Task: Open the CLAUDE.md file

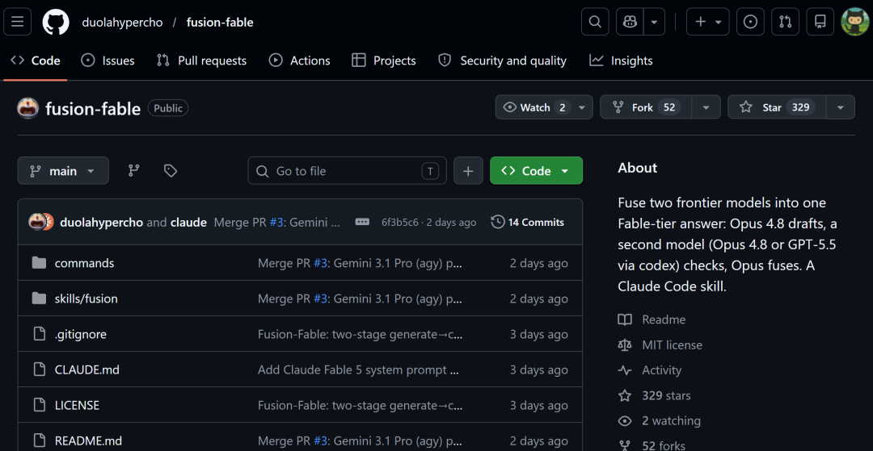Action: (86, 370)
